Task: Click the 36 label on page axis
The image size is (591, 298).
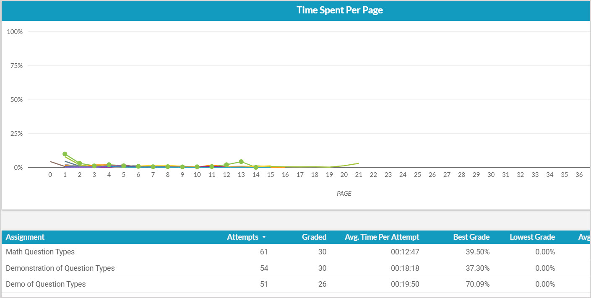Action: pyautogui.click(x=579, y=175)
